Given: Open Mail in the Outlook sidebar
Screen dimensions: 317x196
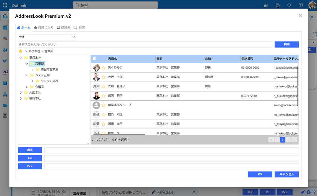Looking at the screenshot, I should [5, 16].
